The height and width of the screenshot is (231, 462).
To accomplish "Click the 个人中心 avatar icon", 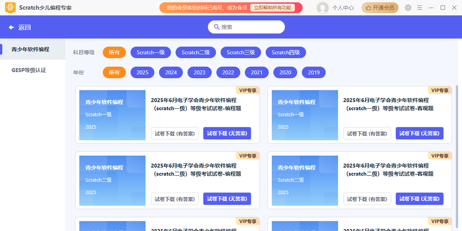I will point(322,8).
